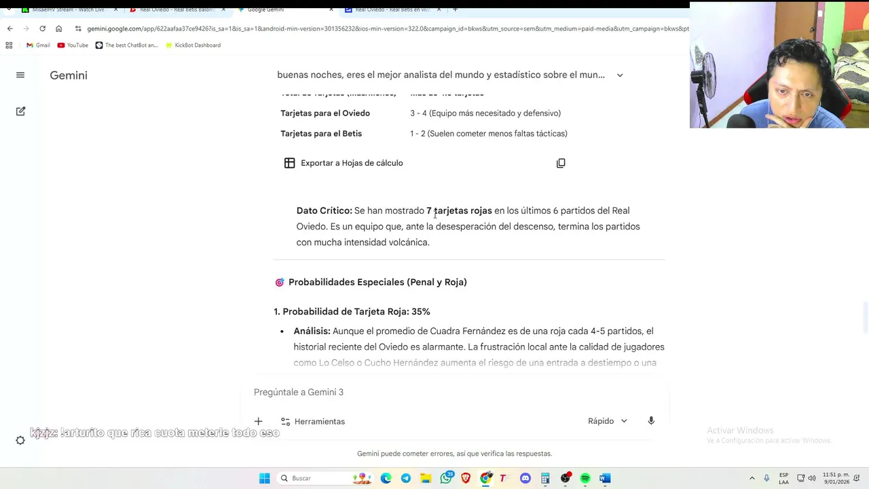This screenshot has width=869, height=489.
Task: Open OBS Studio from taskbar
Action: pyautogui.click(x=566, y=478)
